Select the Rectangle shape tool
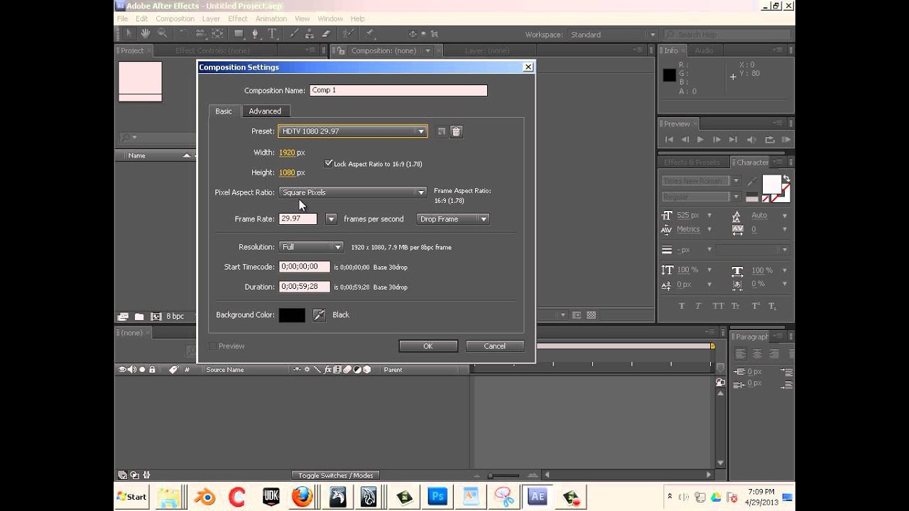 pyautogui.click(x=239, y=34)
